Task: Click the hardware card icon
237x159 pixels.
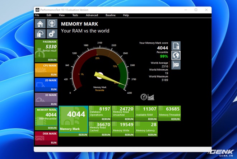Action: click(x=176, y=65)
